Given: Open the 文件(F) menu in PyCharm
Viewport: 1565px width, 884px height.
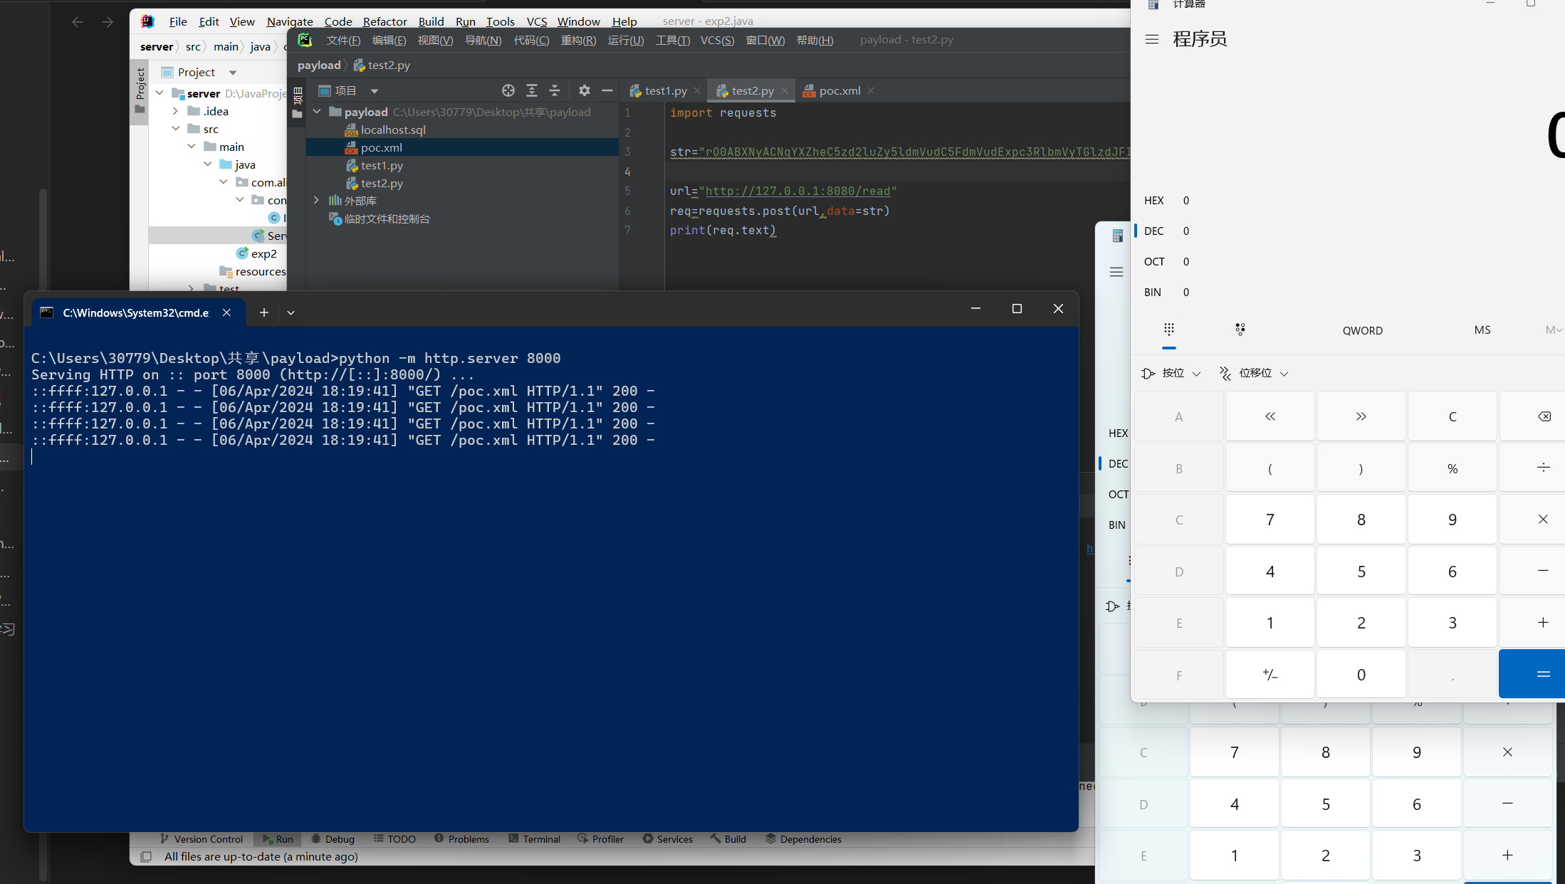Looking at the screenshot, I should tap(343, 40).
